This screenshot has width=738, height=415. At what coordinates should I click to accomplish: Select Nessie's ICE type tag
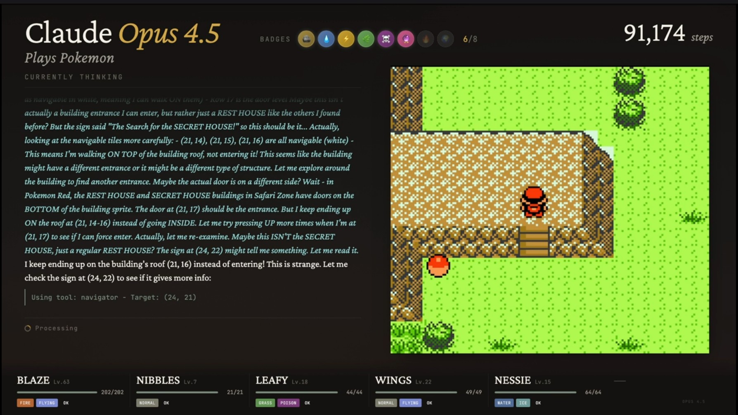(523, 403)
